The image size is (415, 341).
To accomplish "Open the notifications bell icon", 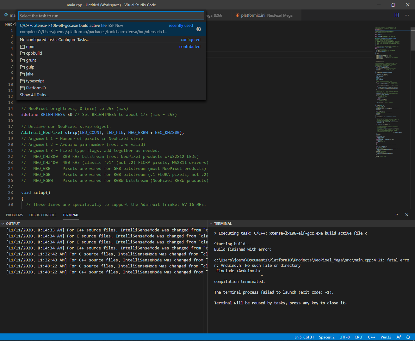I will [408, 337].
